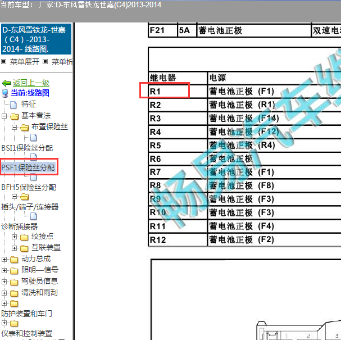Go back via 返回上一级 link
The height and width of the screenshot is (340, 341).
pos(31,83)
